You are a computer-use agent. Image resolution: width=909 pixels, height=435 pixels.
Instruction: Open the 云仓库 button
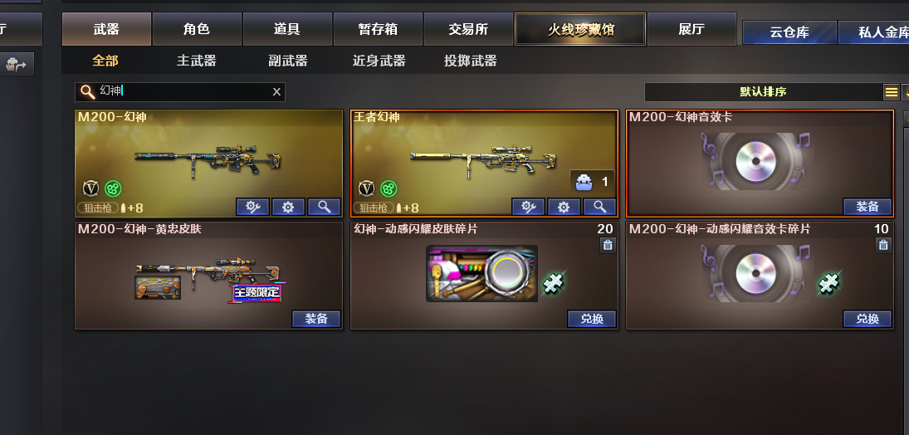(x=789, y=32)
